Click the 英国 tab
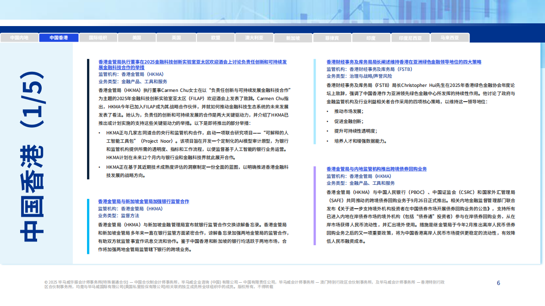This screenshot has height=306, width=545. 176,38
